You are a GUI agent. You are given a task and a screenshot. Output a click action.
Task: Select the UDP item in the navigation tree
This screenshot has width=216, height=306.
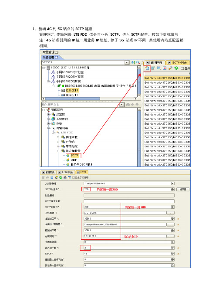click(74, 160)
